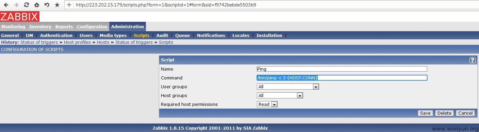The height and width of the screenshot is (132, 479).
Task: Open the help question mark icon
Action: pos(472,60)
